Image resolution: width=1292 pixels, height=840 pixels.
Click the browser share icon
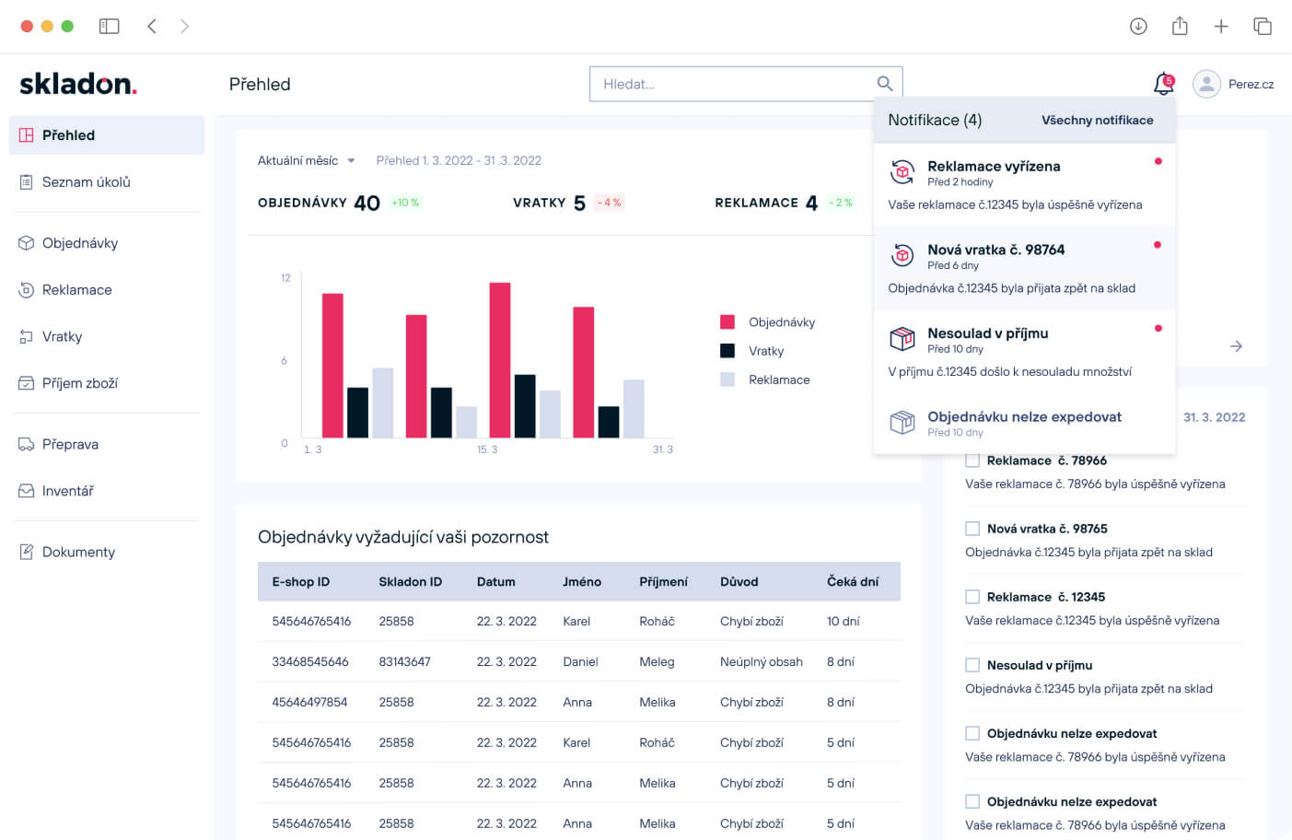click(1180, 26)
